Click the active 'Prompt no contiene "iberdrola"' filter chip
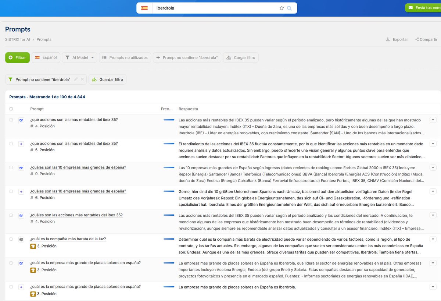This screenshot has height=301, width=441. coord(46,79)
